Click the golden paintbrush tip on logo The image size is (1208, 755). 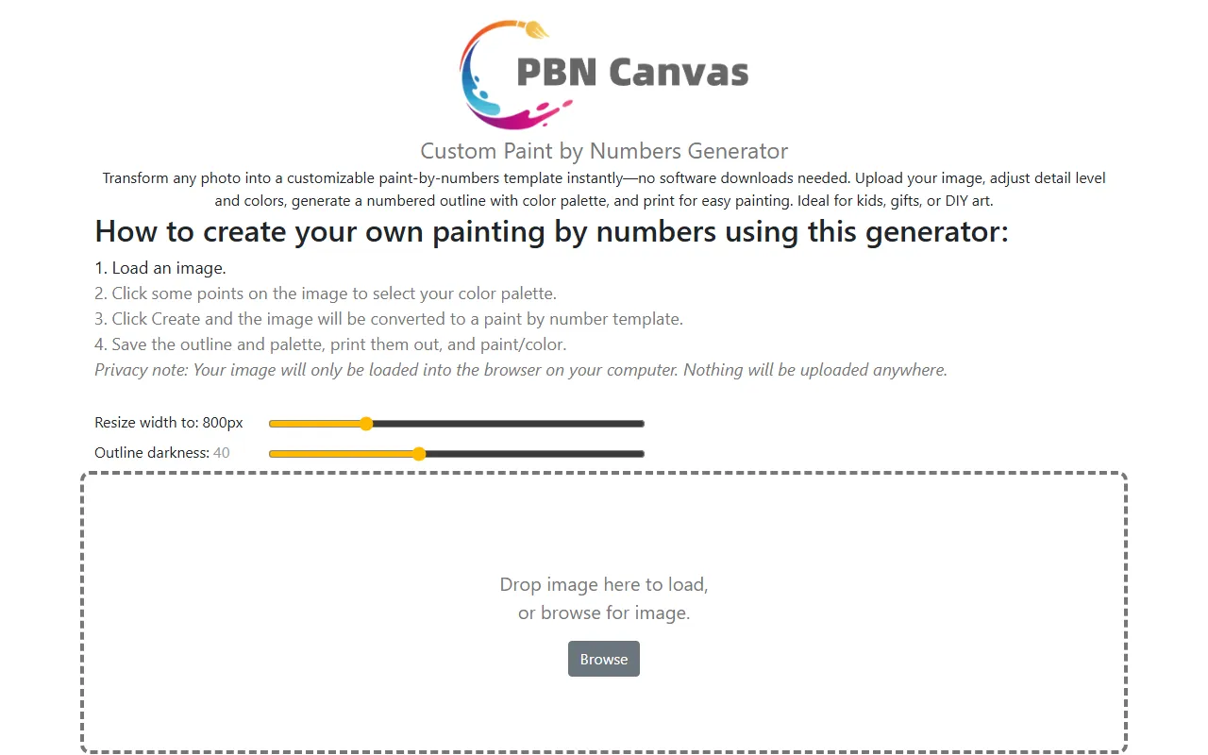point(535,29)
